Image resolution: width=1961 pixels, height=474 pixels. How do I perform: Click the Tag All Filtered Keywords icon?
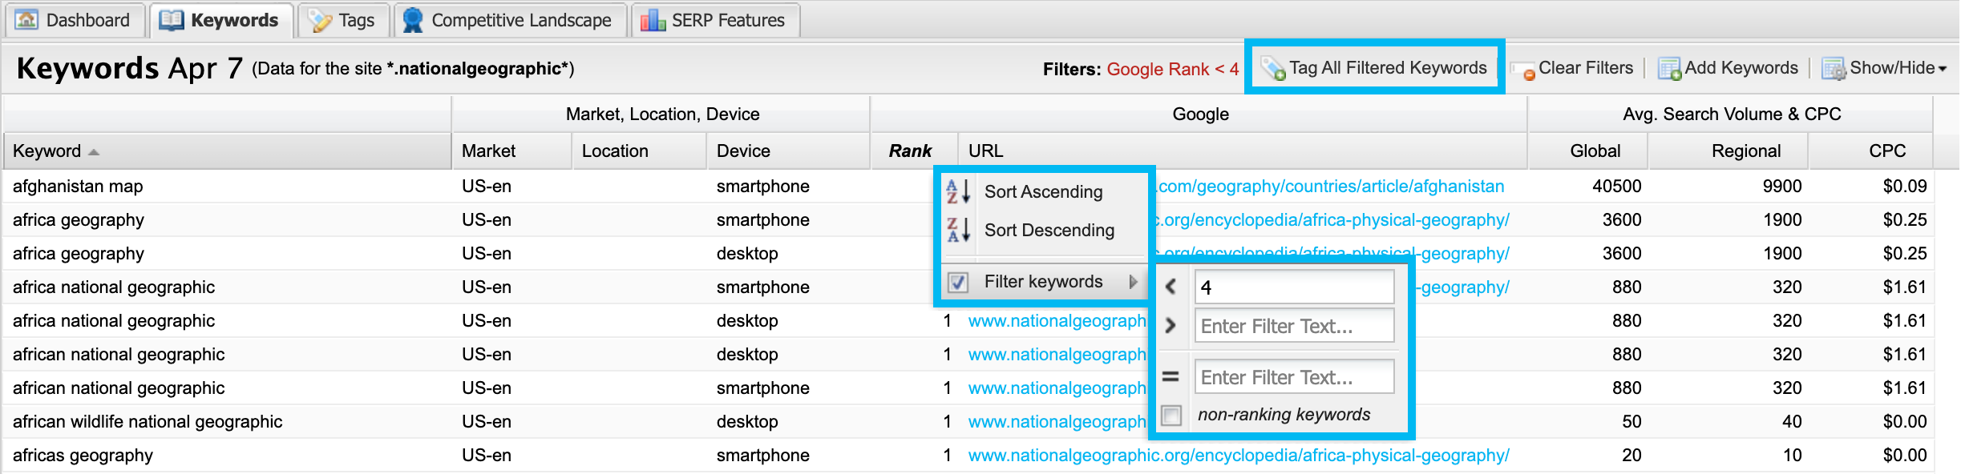coord(1273,69)
